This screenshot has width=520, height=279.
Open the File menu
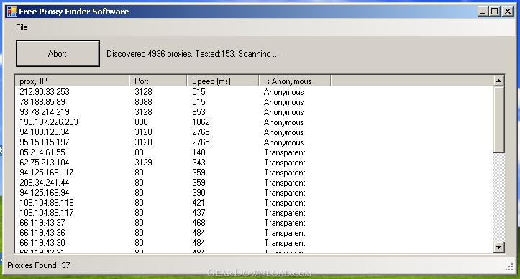(x=22, y=27)
